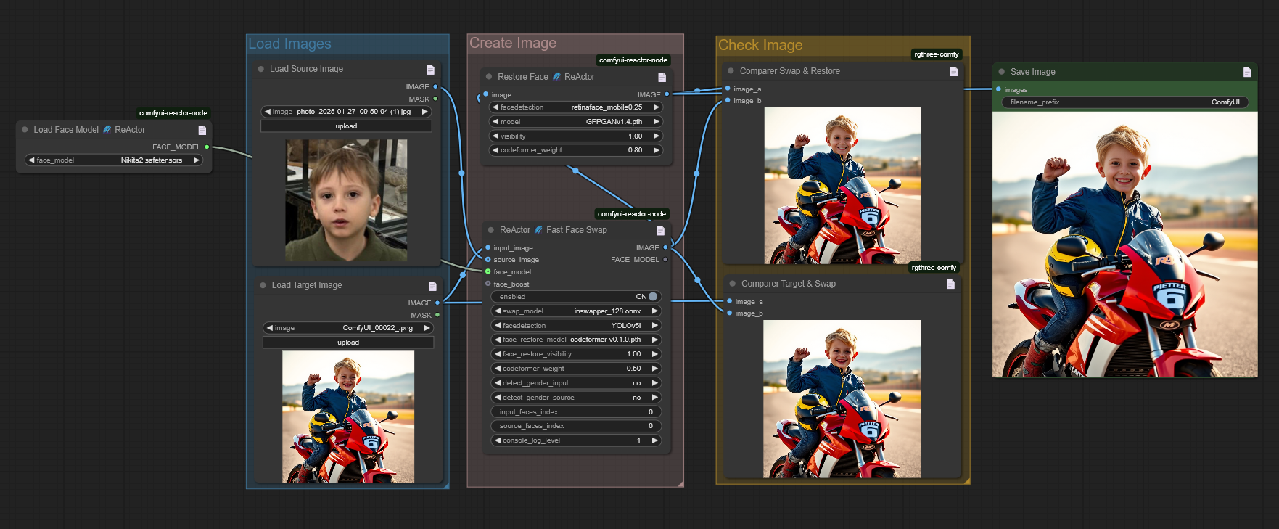
Task: Click the document icon on Restore Face node
Action: (662, 77)
